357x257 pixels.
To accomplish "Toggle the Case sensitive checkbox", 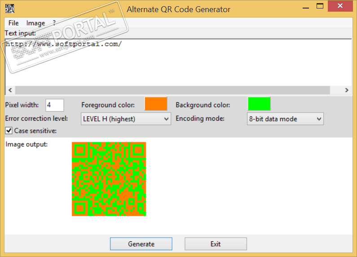I will click(9, 131).
